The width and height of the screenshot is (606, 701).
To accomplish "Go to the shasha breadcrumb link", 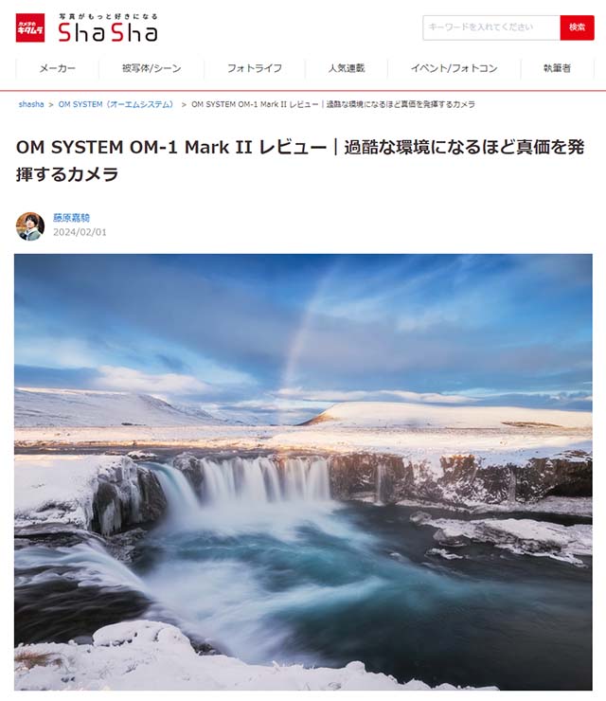I will [x=31, y=104].
